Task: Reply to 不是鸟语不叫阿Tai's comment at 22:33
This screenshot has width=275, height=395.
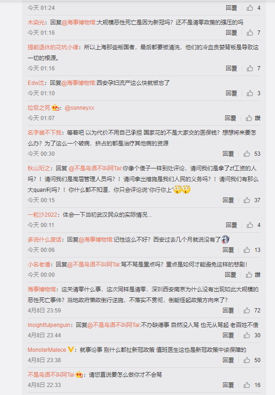Action: [x=229, y=385]
